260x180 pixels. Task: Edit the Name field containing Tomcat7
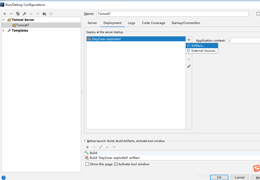(x=173, y=14)
